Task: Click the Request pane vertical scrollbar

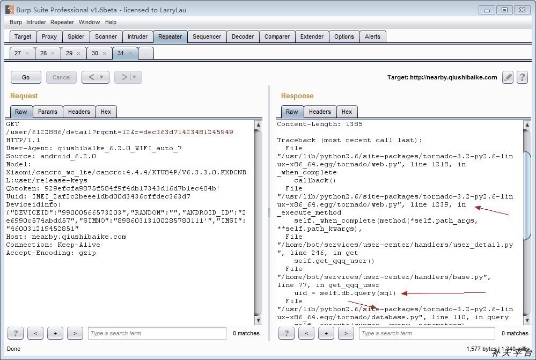Action: click(x=259, y=223)
